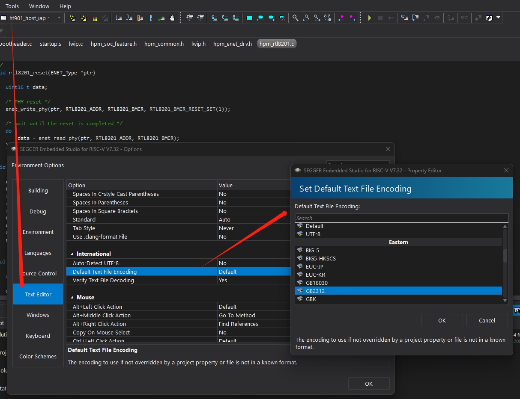
Task: Open the Windows options category
Action: click(x=38, y=315)
